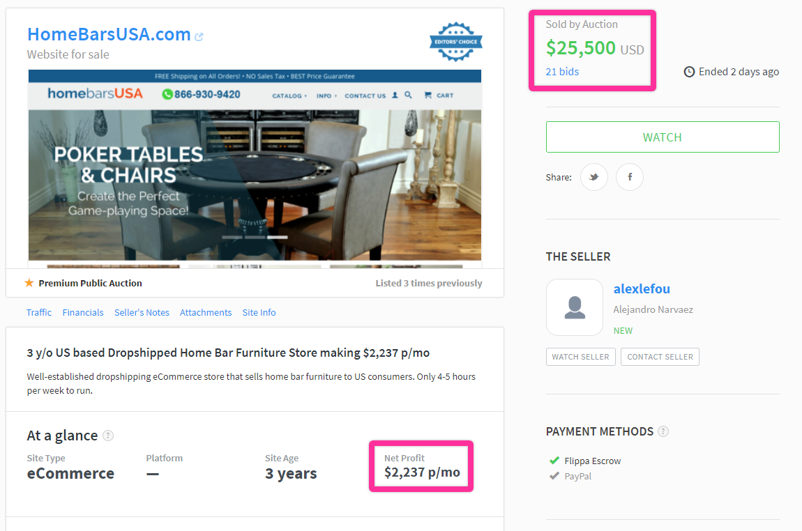Image resolution: width=802 pixels, height=531 pixels.
Task: Expand the CATALOG dropdown in the site preview
Action: pos(289,95)
